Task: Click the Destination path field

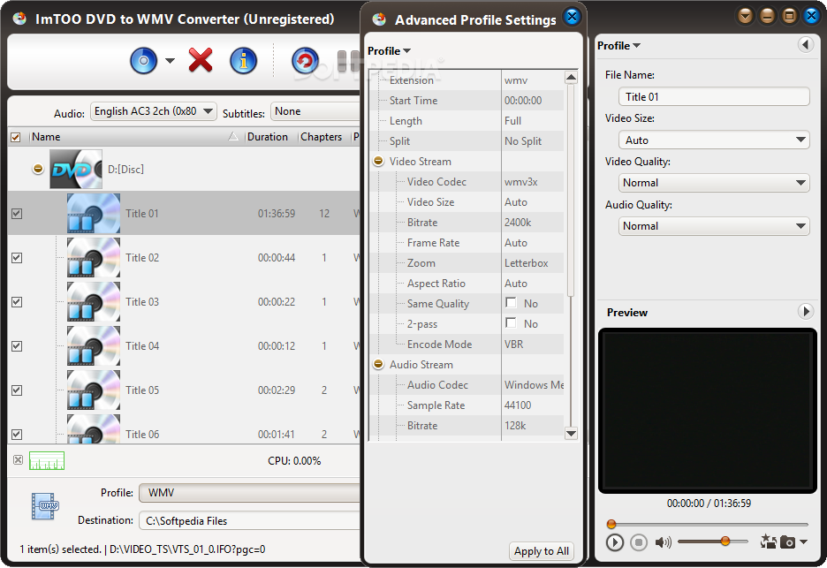Action: [249, 521]
